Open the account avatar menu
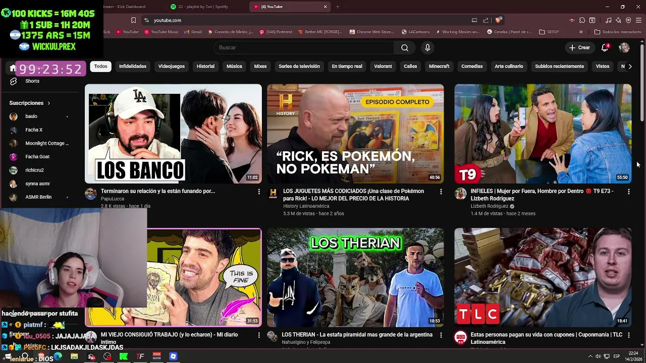 (x=624, y=47)
